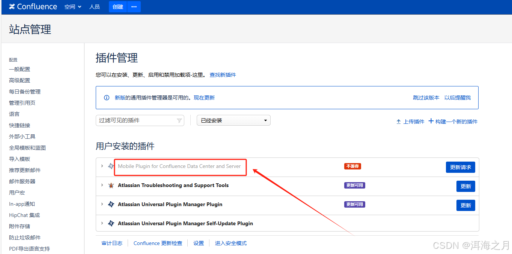Click the Universal Plugin Manager Plugin icon

pyautogui.click(x=111, y=204)
